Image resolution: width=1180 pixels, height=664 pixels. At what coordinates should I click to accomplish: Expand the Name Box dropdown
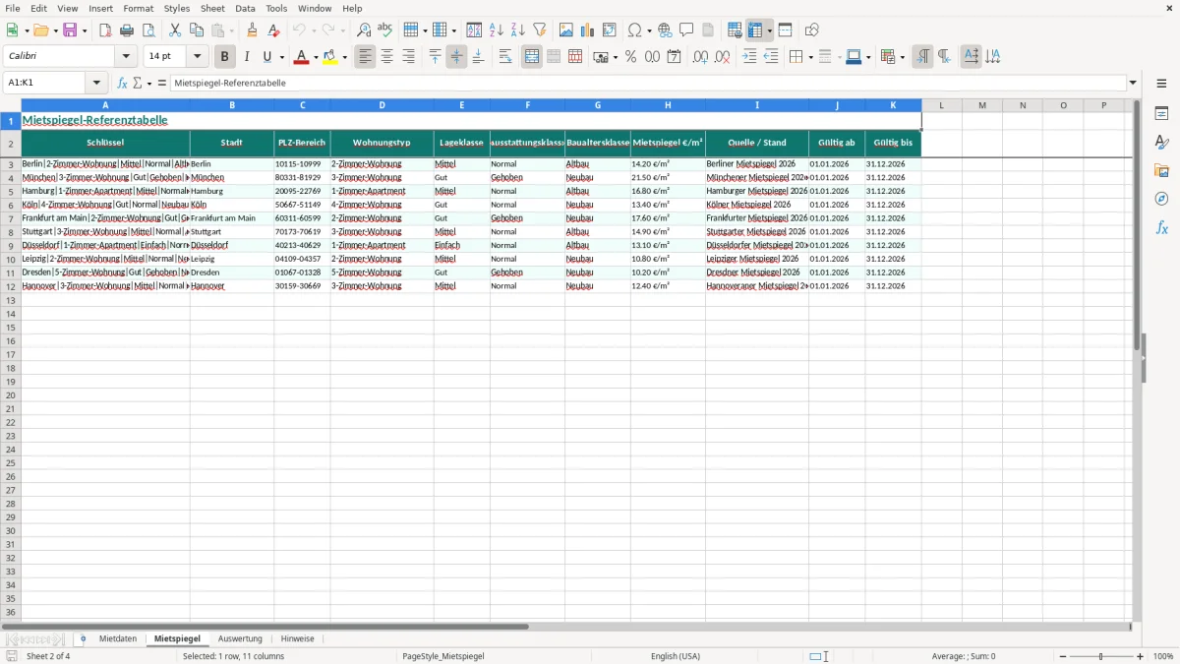click(x=96, y=84)
